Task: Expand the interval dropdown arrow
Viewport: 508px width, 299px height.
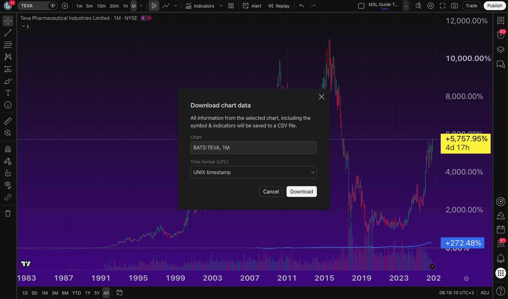Action: [x=141, y=6]
